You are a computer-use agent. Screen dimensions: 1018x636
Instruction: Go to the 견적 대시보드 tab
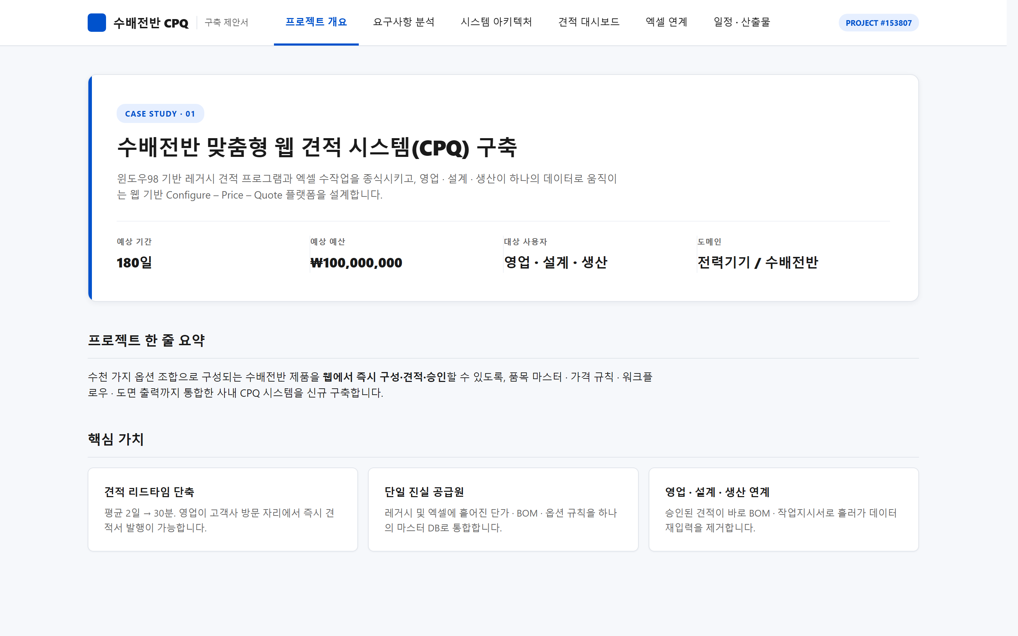click(x=589, y=22)
